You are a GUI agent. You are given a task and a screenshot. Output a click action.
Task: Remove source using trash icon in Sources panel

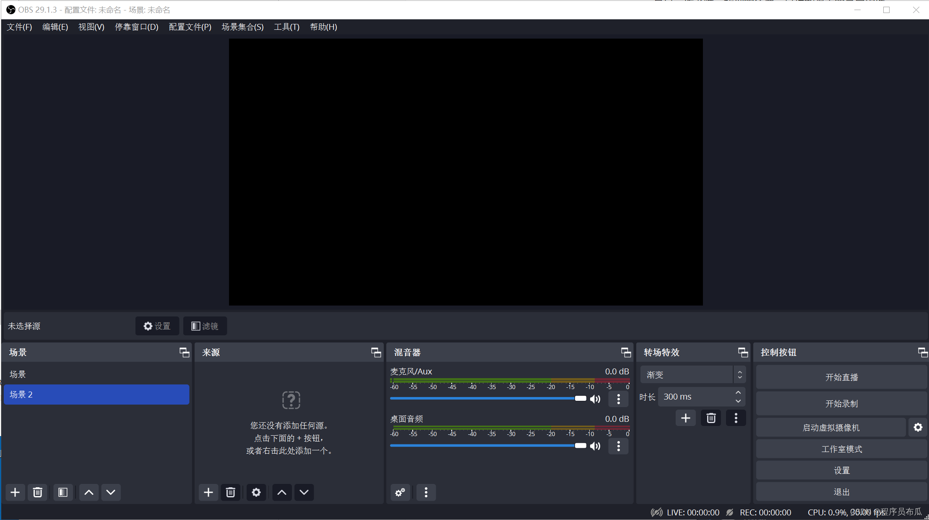[230, 492]
